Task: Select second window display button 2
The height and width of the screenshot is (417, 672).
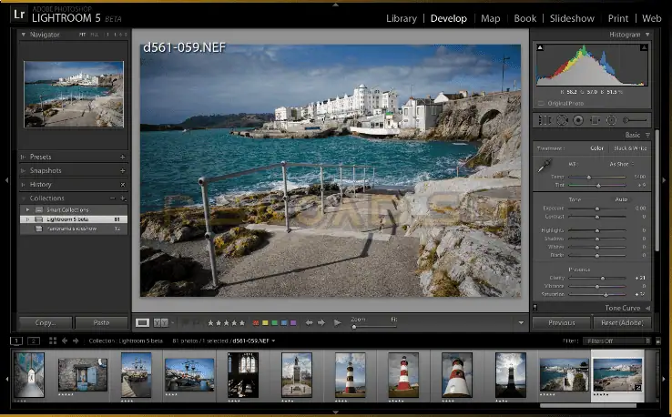Action: click(34, 341)
